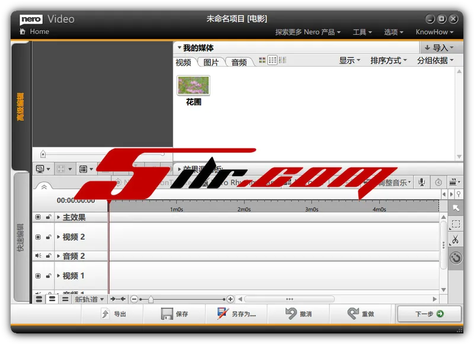The width and height of the screenshot is (474, 344).
Task: Click the timeline zoom slider handle
Action: 150,300
